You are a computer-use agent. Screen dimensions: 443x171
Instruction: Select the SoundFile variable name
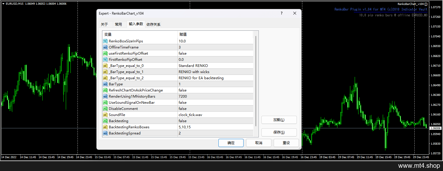117,115
